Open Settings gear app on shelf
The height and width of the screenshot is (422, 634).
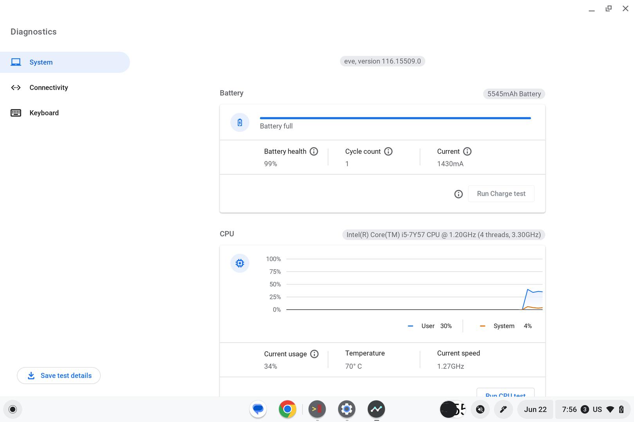click(x=347, y=409)
